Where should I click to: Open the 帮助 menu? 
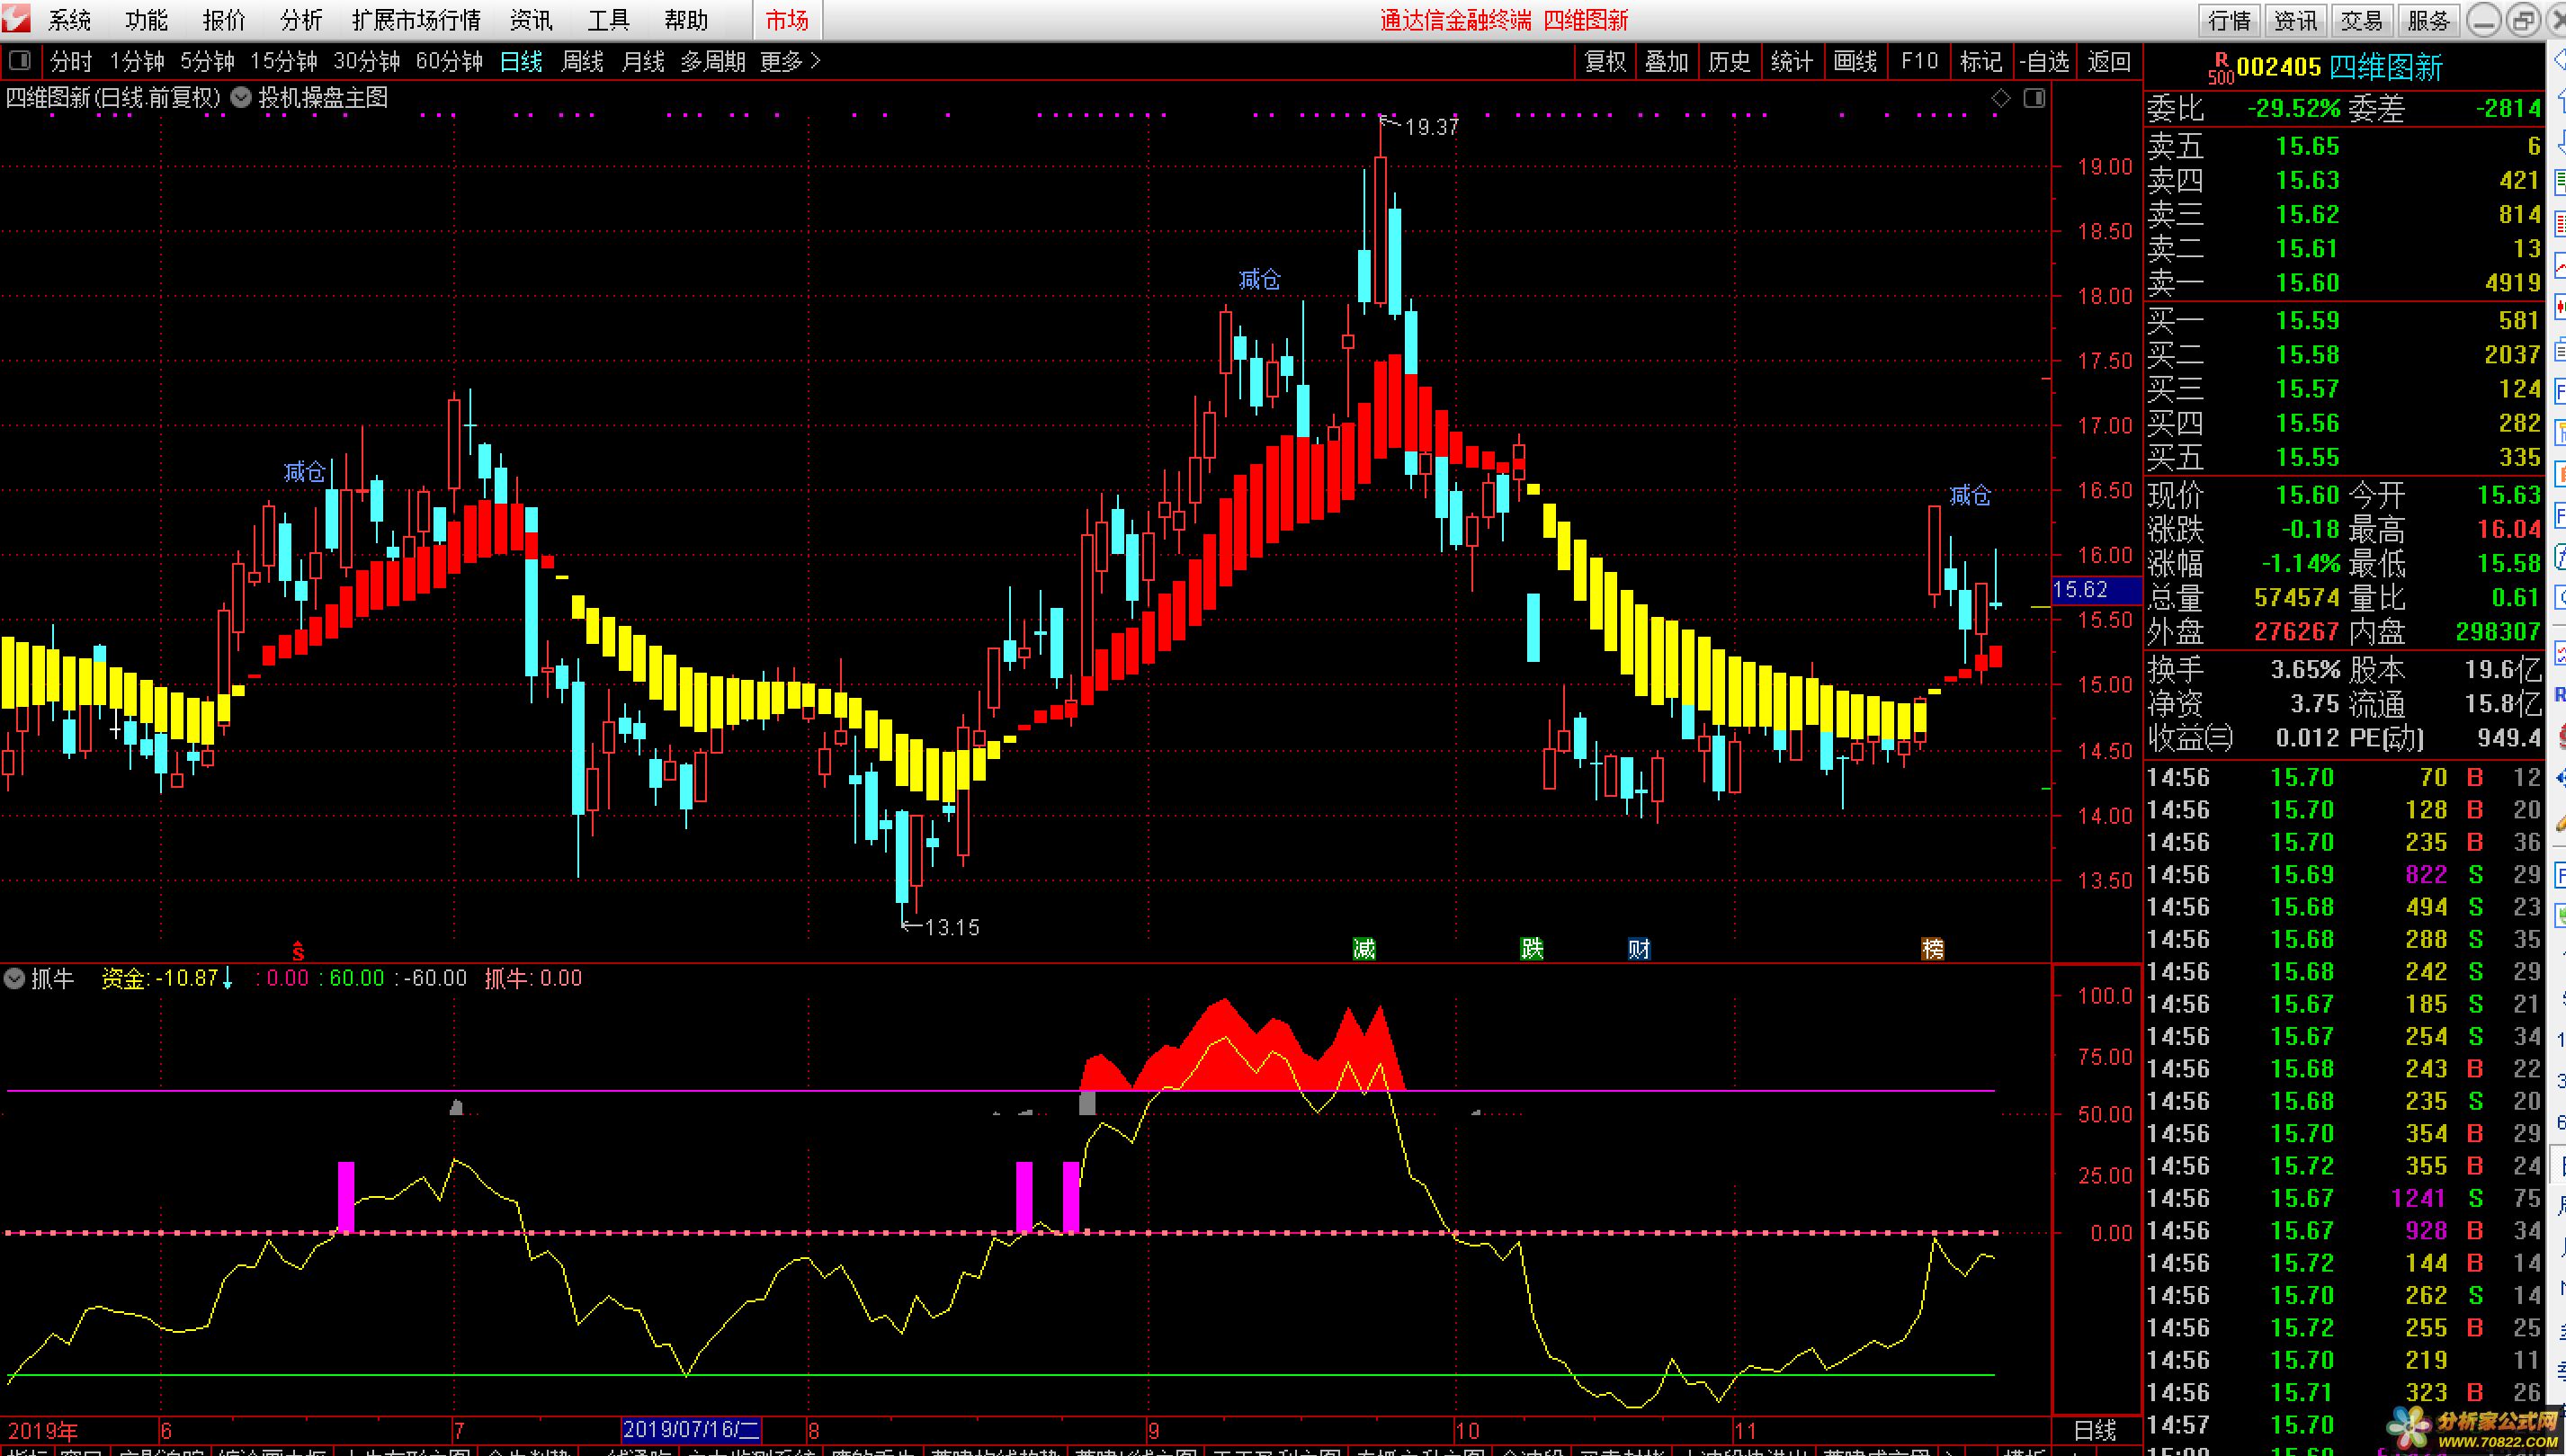(686, 20)
